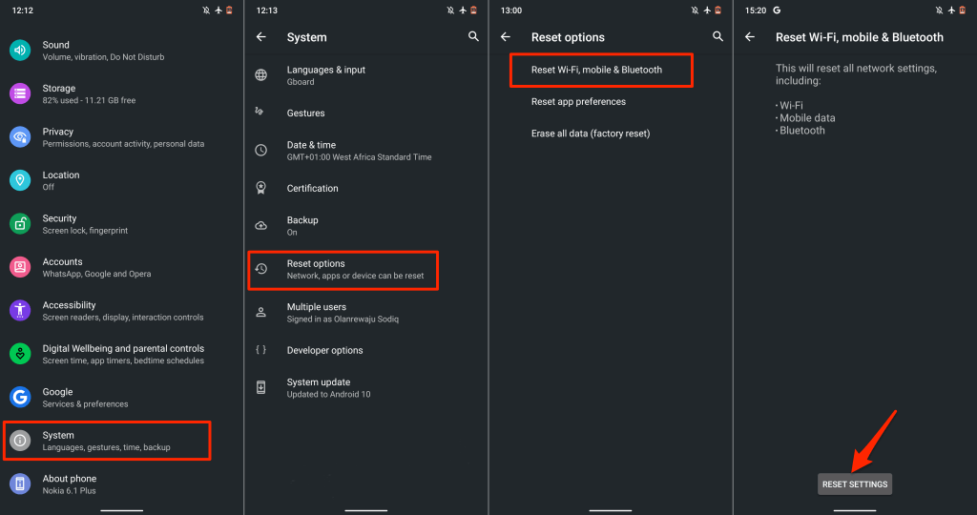Open the Security lock icon
Image resolution: width=977 pixels, height=515 pixels.
20,224
